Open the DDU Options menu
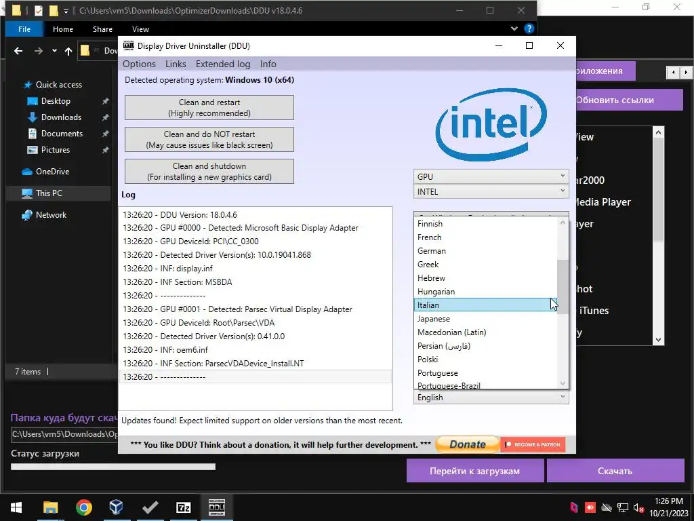 click(139, 64)
